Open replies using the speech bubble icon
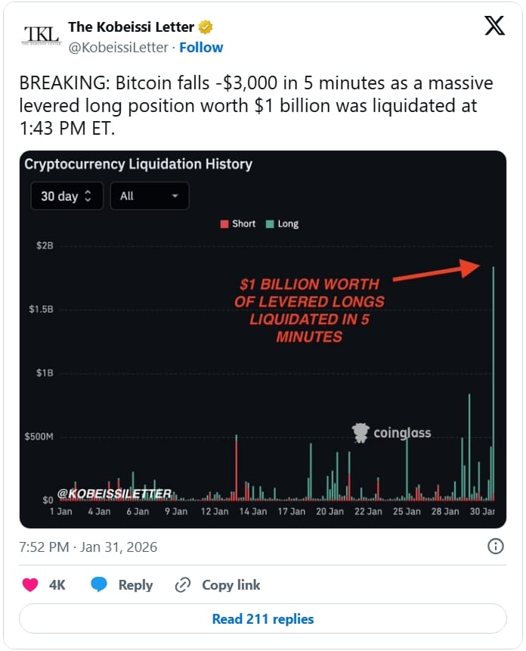Viewport: 526px width, 651px height. 98,584
